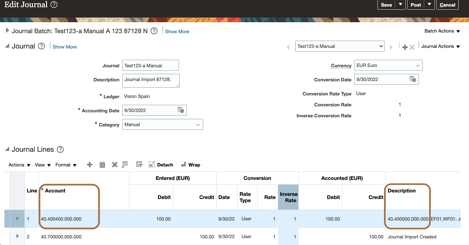Click the Query By Example filter icon
Image resolution: width=469 pixels, height=245 pixels.
[x=140, y=165]
